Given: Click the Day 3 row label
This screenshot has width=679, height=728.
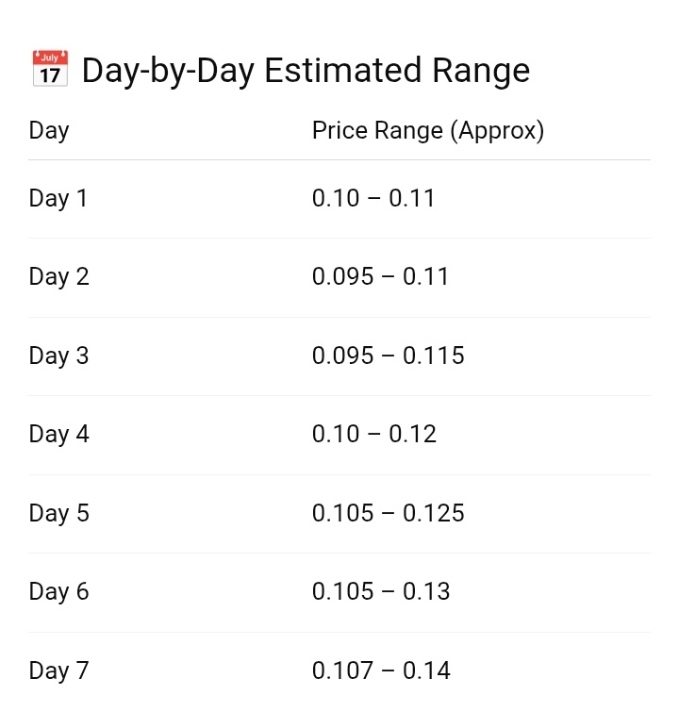Looking at the screenshot, I should coord(58,356).
